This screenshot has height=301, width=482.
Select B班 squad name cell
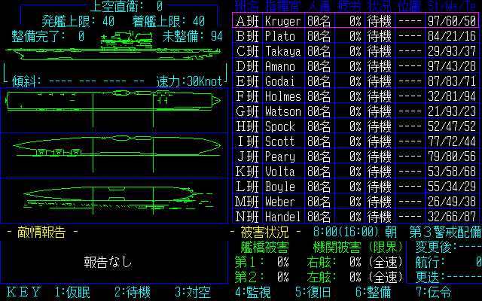coord(248,36)
